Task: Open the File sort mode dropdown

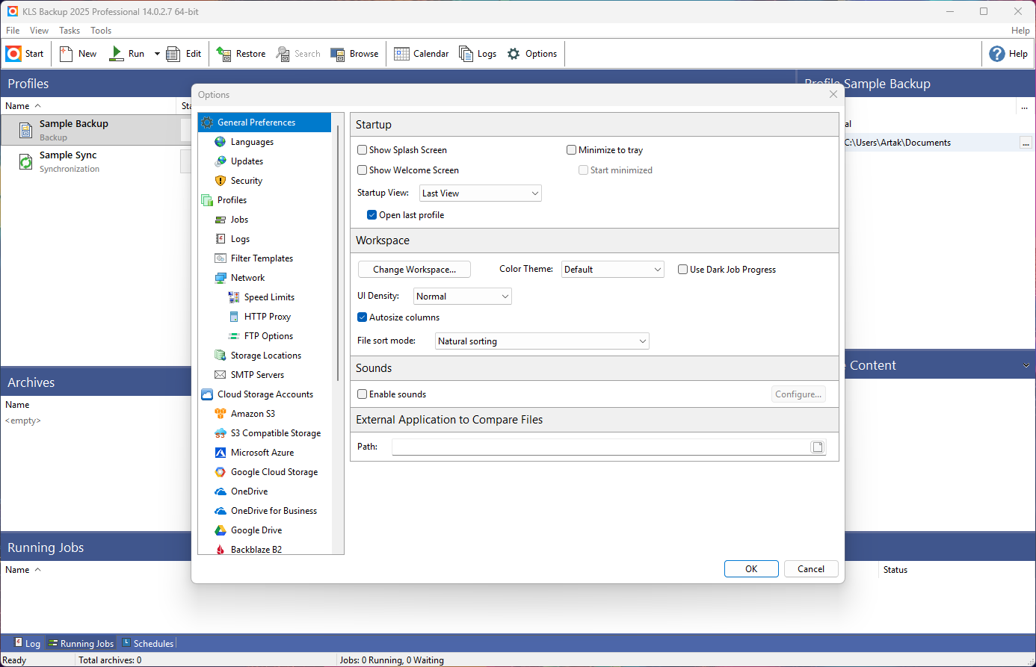Action: coord(542,341)
